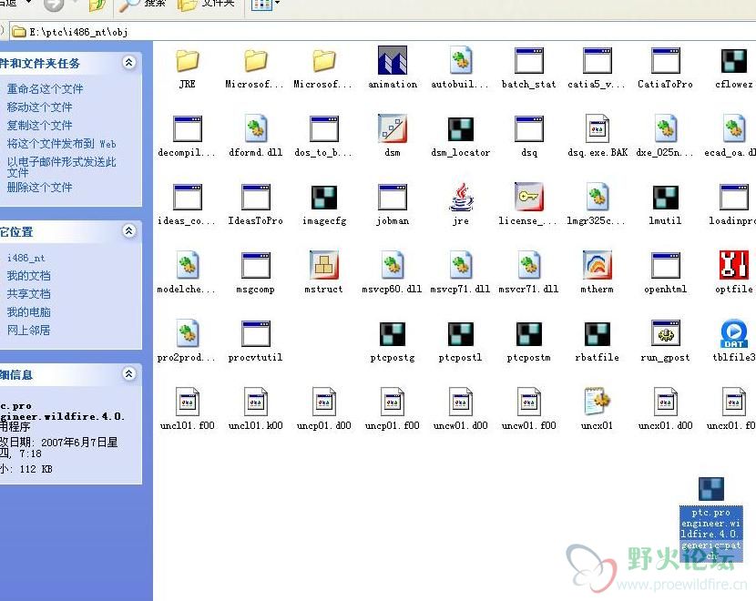
Task: Select the decompil... executable icon
Action: point(188,128)
